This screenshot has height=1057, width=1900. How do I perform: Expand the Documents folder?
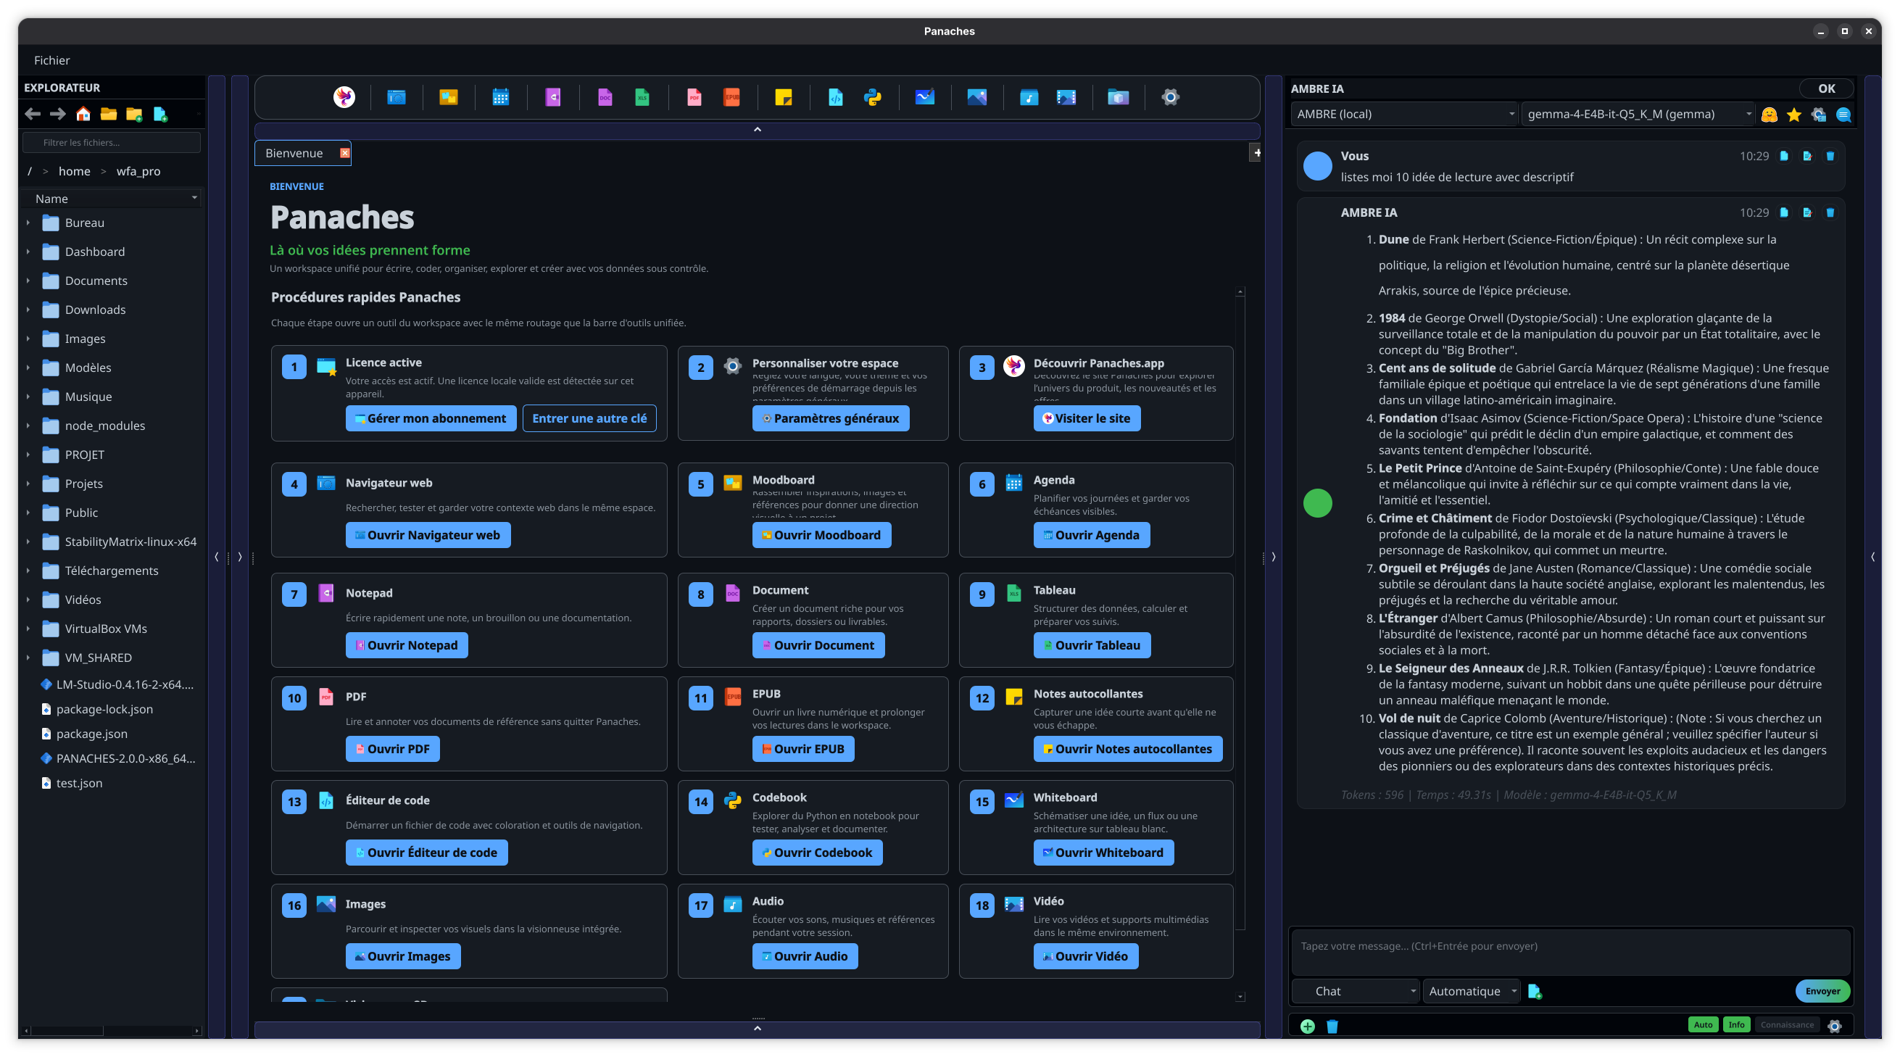pos(28,281)
